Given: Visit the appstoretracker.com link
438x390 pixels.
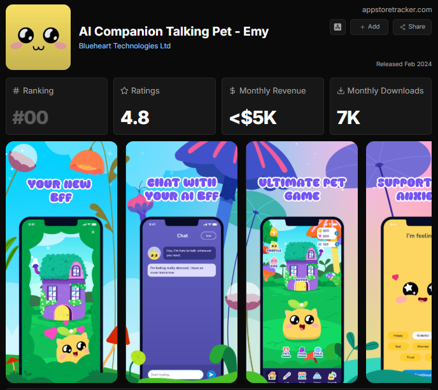Looking at the screenshot, I should click(397, 10).
